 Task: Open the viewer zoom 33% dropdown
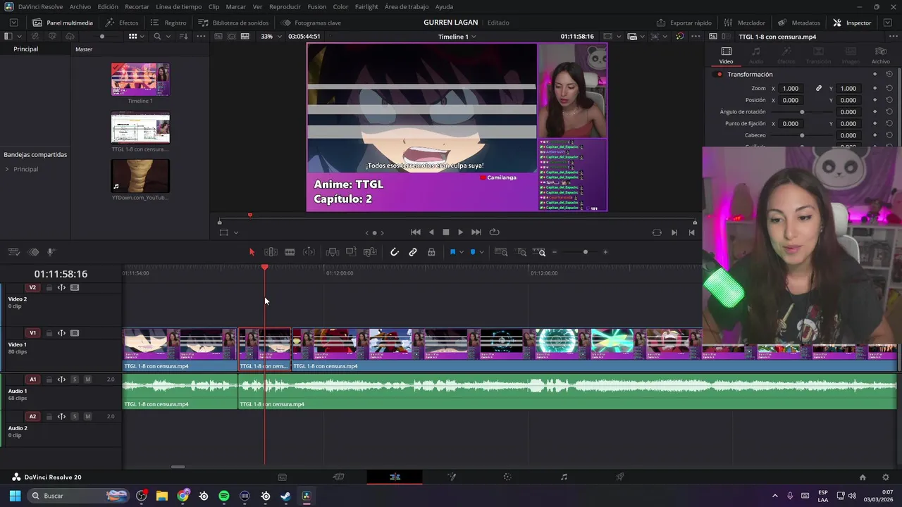[x=272, y=36]
